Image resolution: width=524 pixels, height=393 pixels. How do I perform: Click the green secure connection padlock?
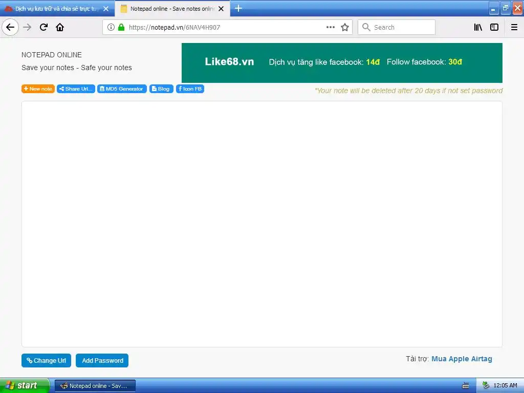tap(121, 27)
